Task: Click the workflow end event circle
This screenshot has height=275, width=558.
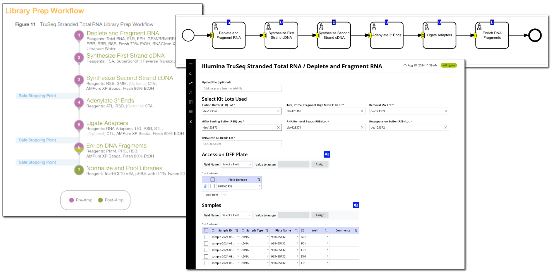Action: click(x=535, y=35)
